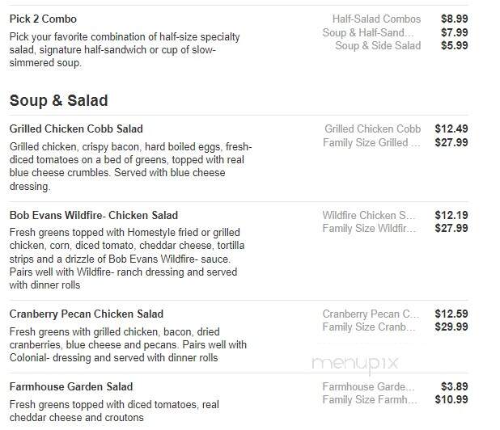Choose the Family Size Cranb... option
The height and width of the screenshot is (430, 500).
click(x=369, y=327)
